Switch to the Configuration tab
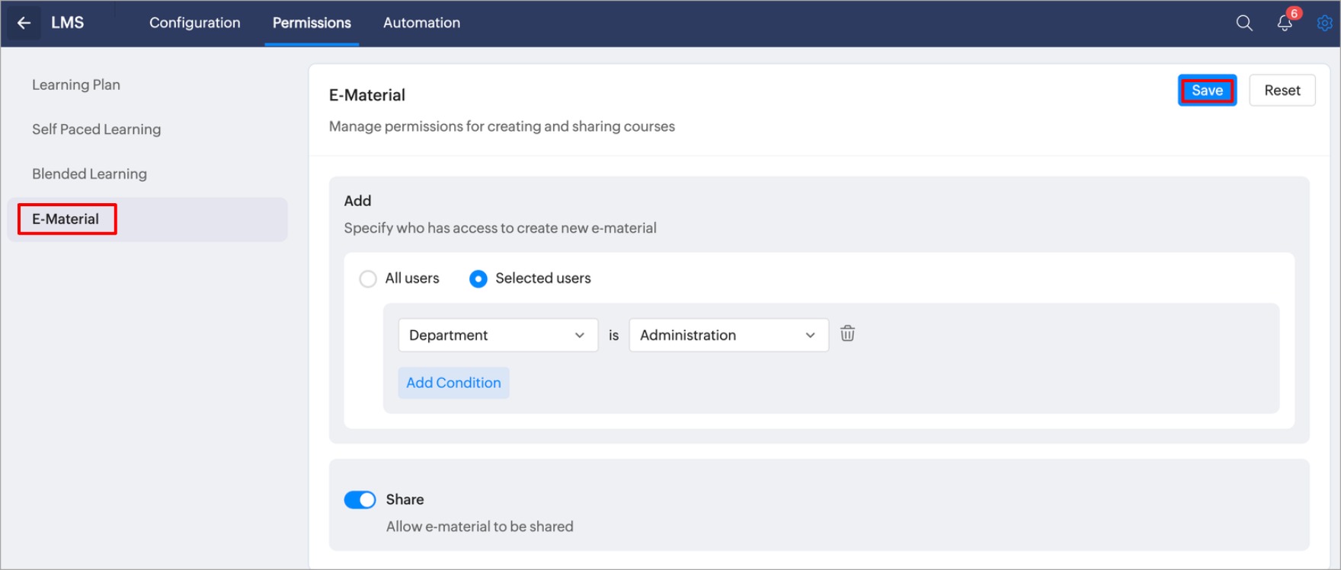Viewport: 1341px width, 570px height. (194, 23)
